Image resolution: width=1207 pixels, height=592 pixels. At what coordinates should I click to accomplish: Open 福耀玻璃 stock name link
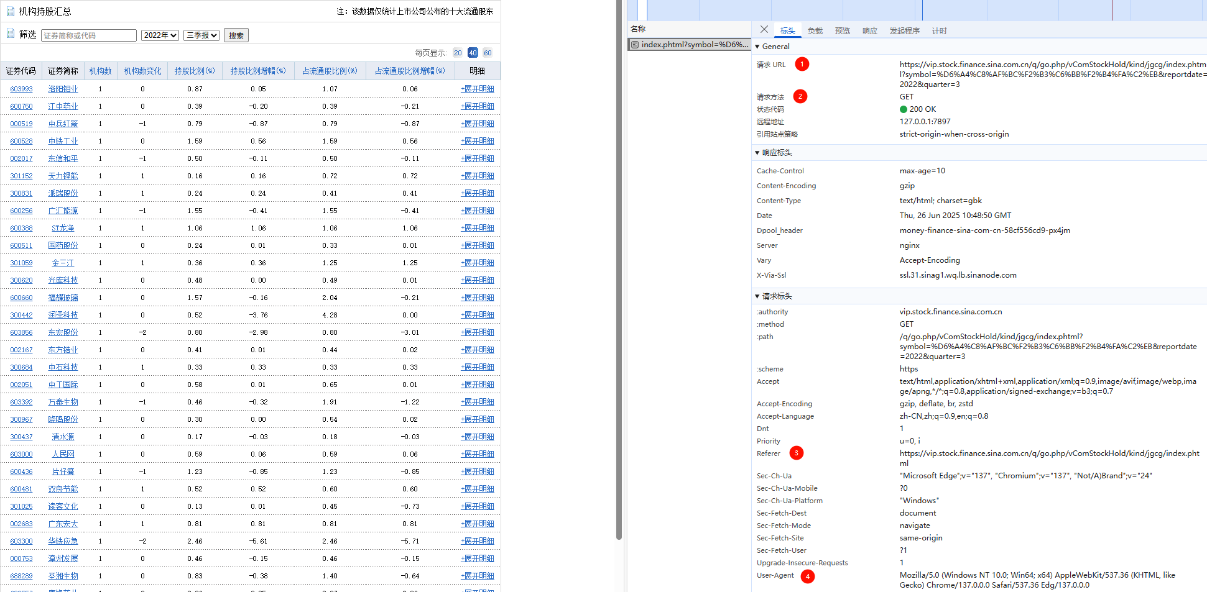tap(63, 298)
